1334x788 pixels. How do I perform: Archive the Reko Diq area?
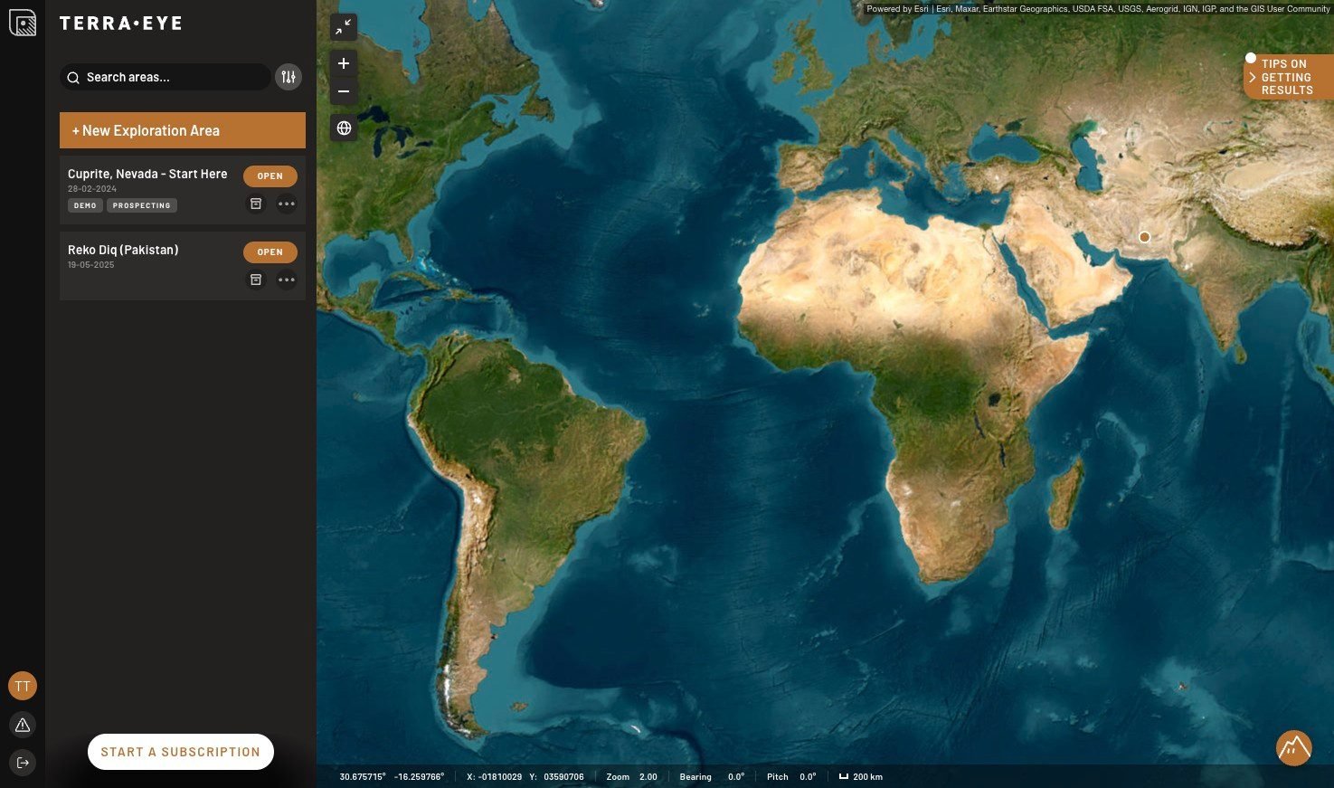pos(256,280)
